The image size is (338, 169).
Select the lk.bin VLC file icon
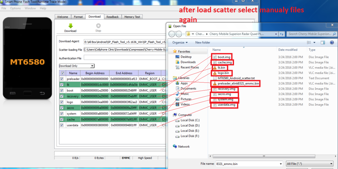215,68
